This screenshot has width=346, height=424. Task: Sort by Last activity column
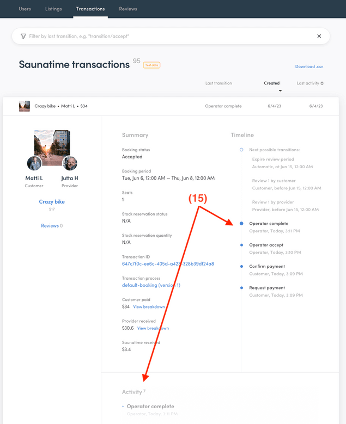310,83
